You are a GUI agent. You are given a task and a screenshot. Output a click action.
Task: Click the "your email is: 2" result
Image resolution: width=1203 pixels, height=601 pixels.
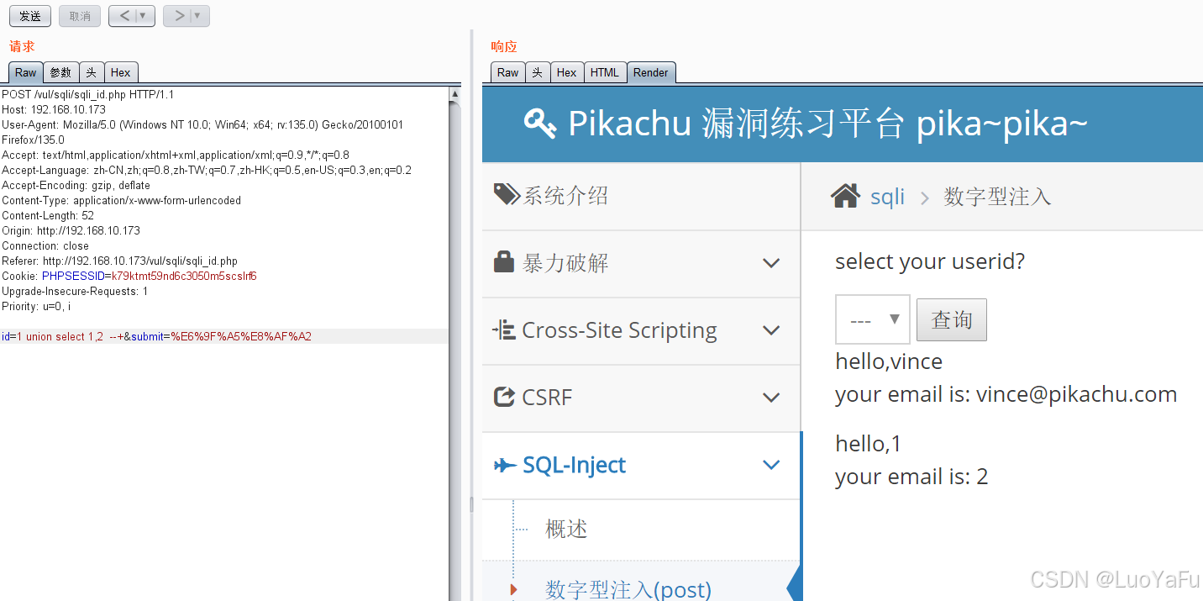(x=911, y=477)
